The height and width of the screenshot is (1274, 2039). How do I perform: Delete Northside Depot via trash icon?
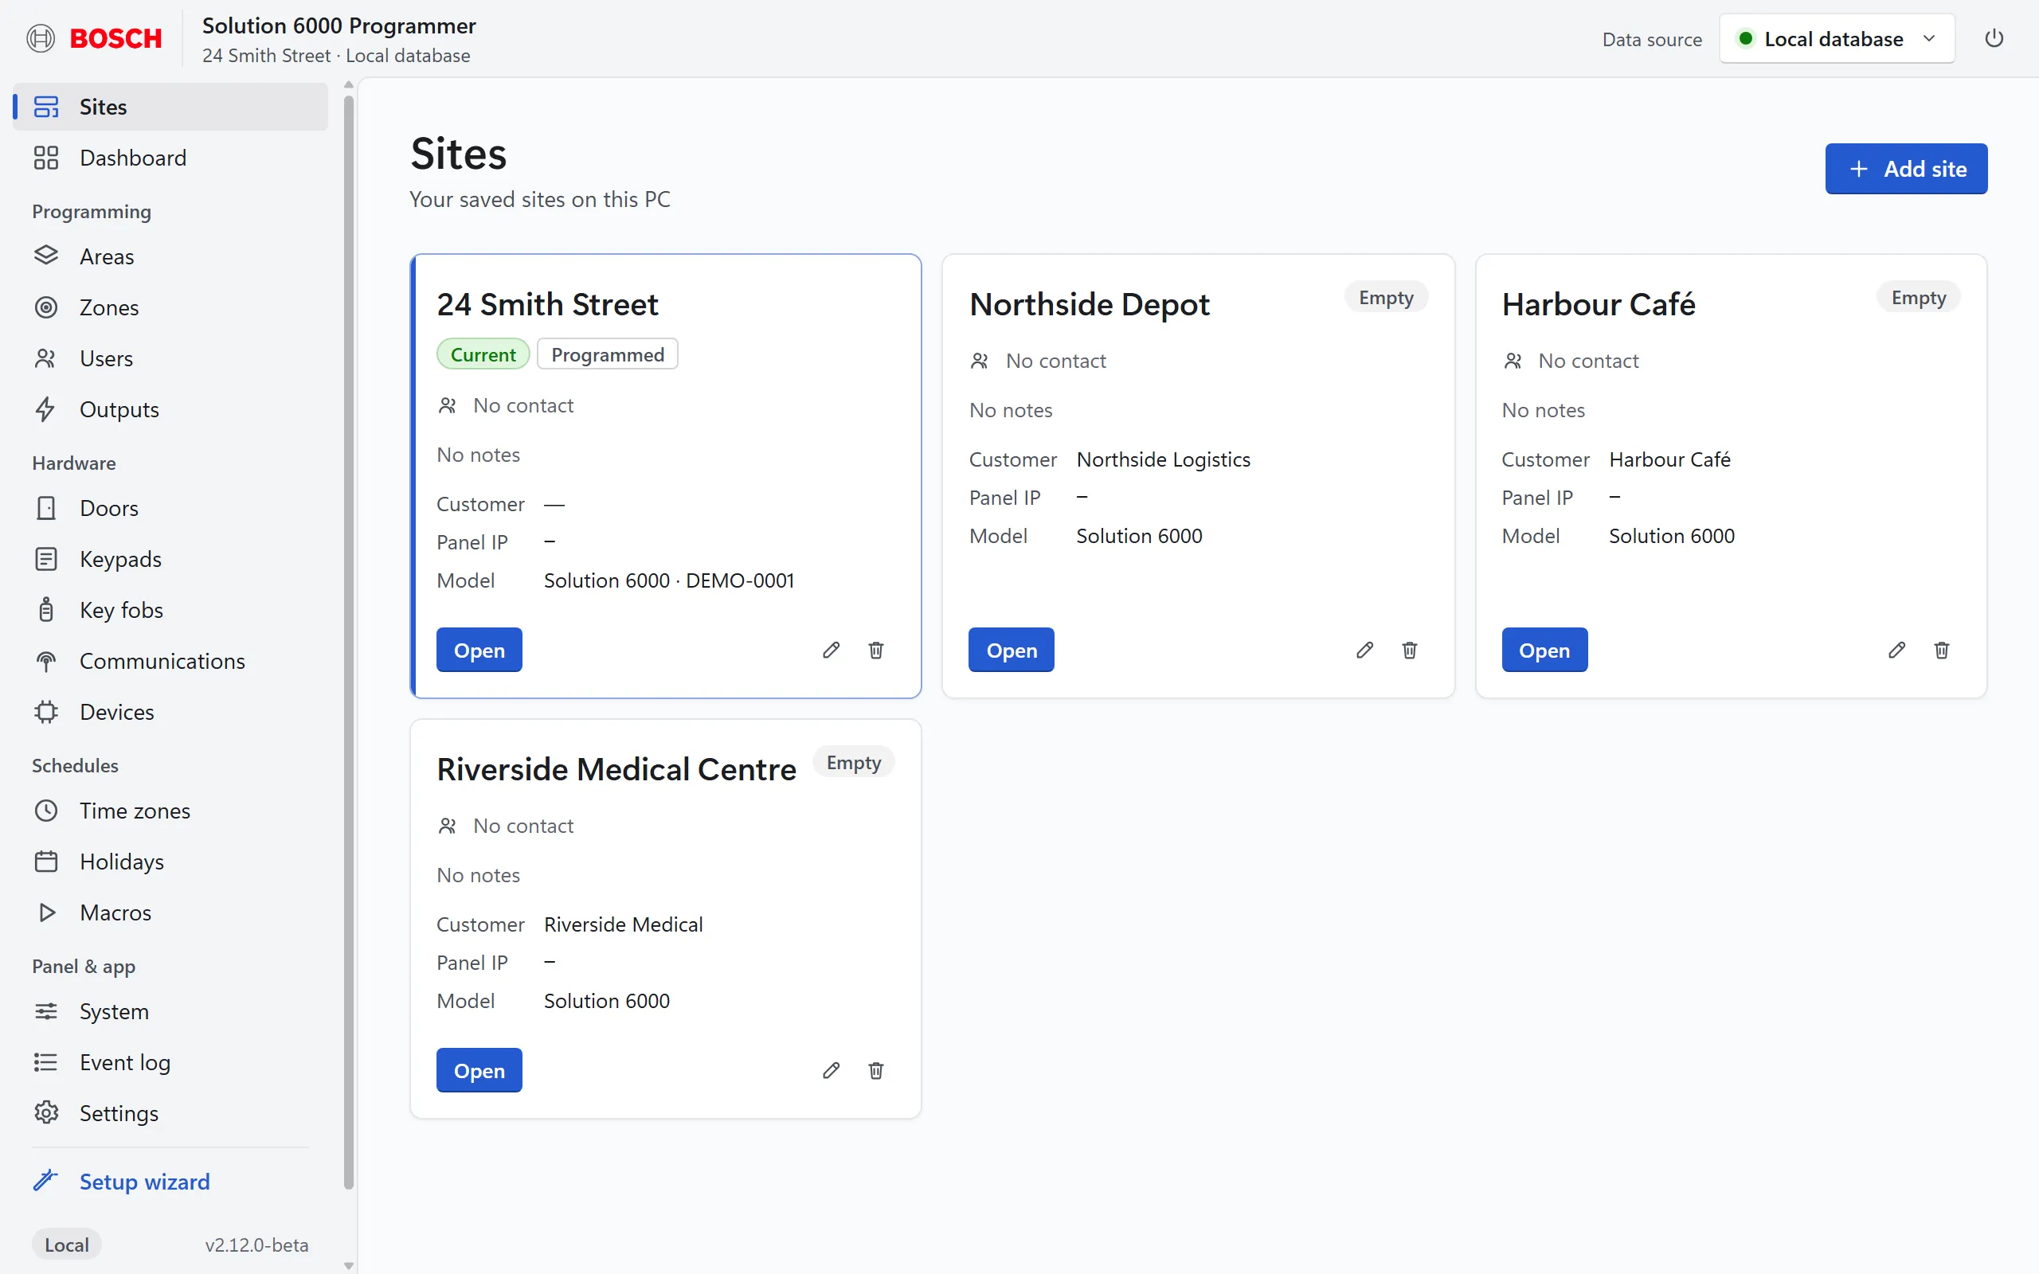(1410, 650)
